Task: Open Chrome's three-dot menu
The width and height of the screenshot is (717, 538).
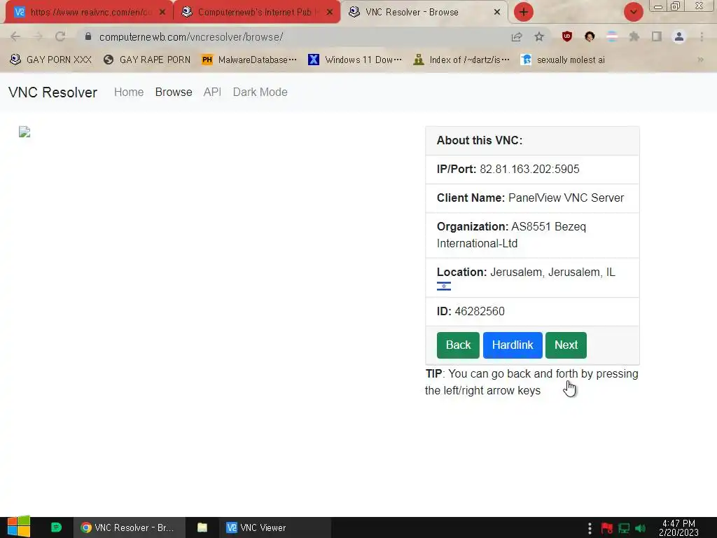Action: (x=702, y=36)
